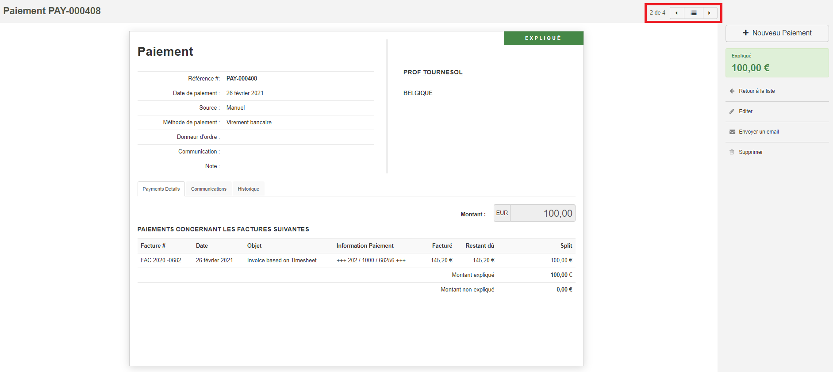
Task: Click the reference value PAY-000408
Action: (x=242, y=79)
